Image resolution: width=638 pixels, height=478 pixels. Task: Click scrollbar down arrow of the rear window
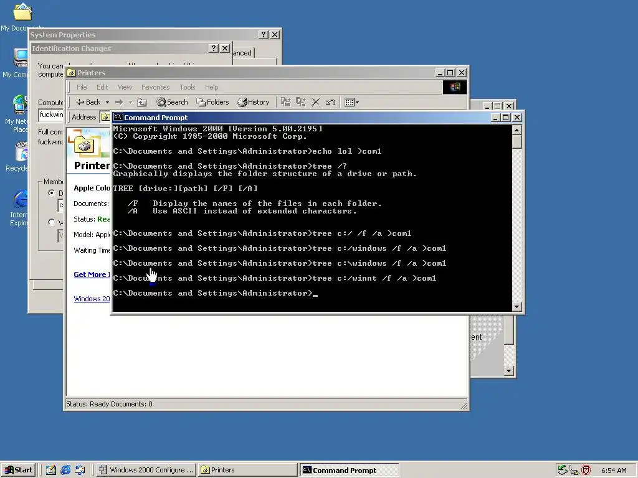tap(508, 371)
